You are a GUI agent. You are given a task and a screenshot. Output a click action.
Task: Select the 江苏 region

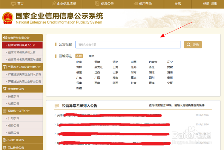pyautogui.click(x=134, y=67)
